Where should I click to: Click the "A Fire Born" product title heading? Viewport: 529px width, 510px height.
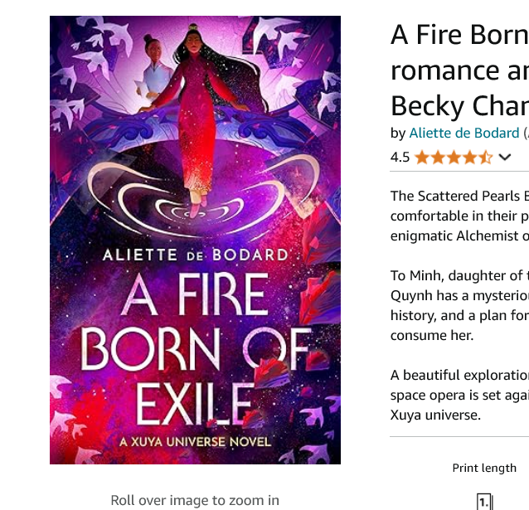point(459,35)
